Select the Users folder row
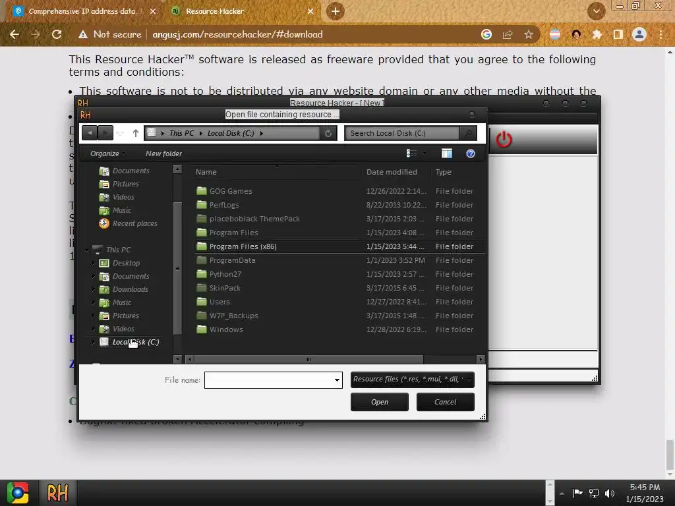This screenshot has width=675, height=506. pos(339,302)
